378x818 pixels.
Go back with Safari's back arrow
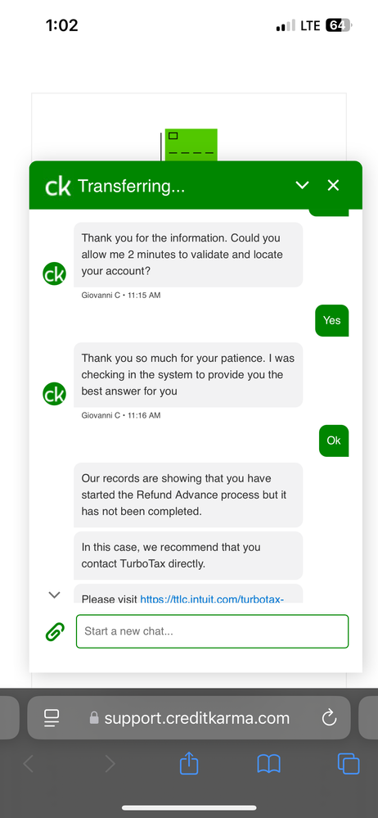29,764
